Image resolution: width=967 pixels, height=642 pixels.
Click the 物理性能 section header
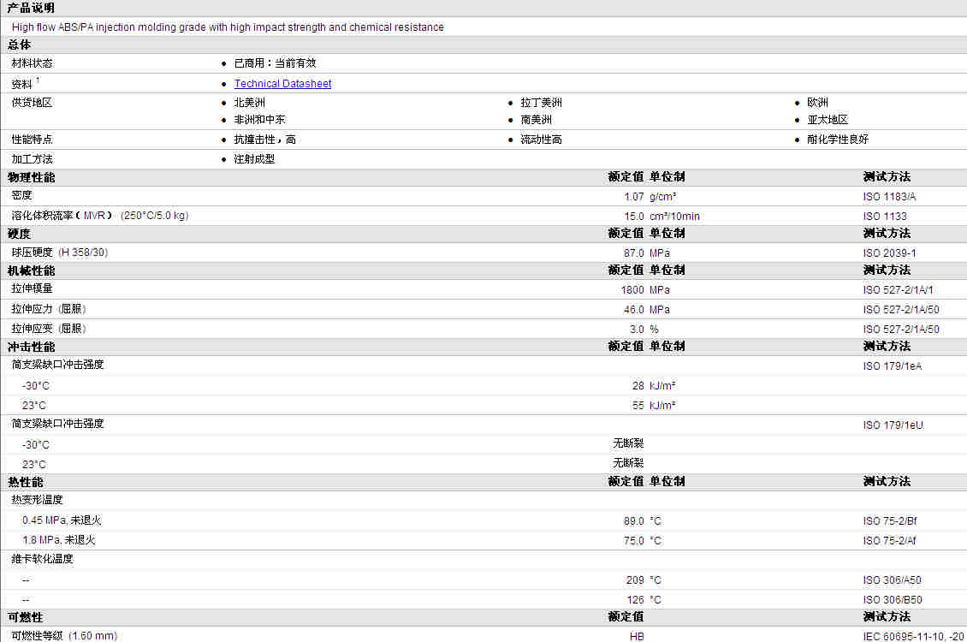[x=31, y=177]
